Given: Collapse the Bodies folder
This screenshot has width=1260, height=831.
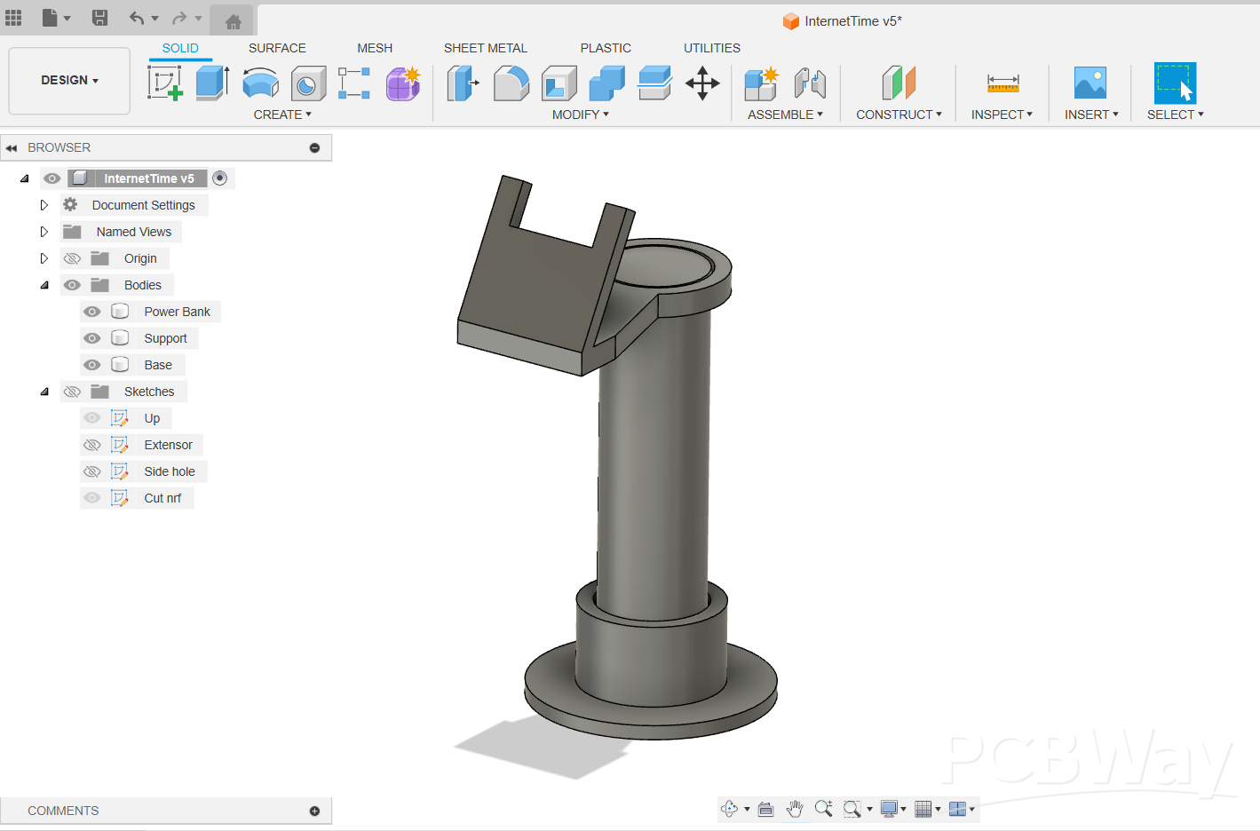Looking at the screenshot, I should (44, 285).
